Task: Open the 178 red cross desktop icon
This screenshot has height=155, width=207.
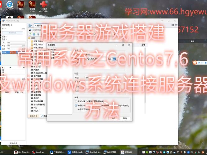Action: click(43, 6)
